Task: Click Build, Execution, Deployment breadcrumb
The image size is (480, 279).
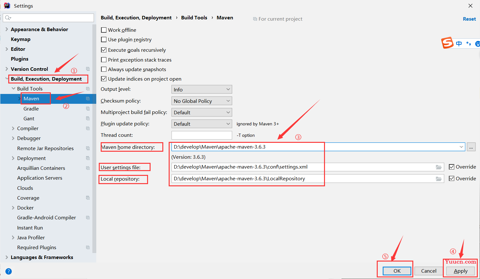Action: click(x=136, y=18)
